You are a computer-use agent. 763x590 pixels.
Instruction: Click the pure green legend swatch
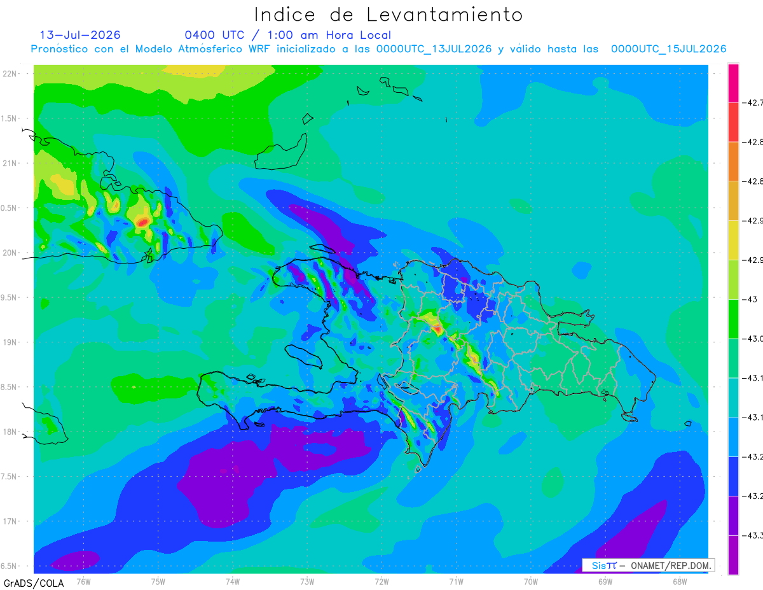[x=733, y=319]
